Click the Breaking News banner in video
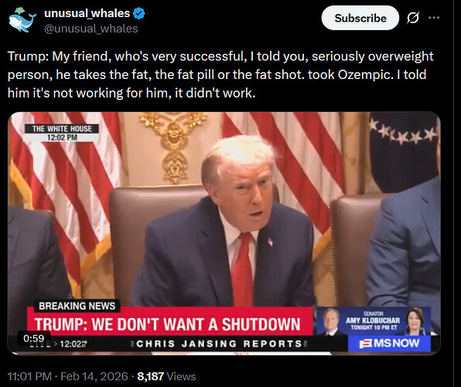Viewport: 461px width, 387px height. click(x=77, y=306)
